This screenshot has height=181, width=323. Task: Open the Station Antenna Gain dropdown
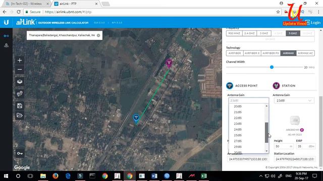tap(294, 101)
